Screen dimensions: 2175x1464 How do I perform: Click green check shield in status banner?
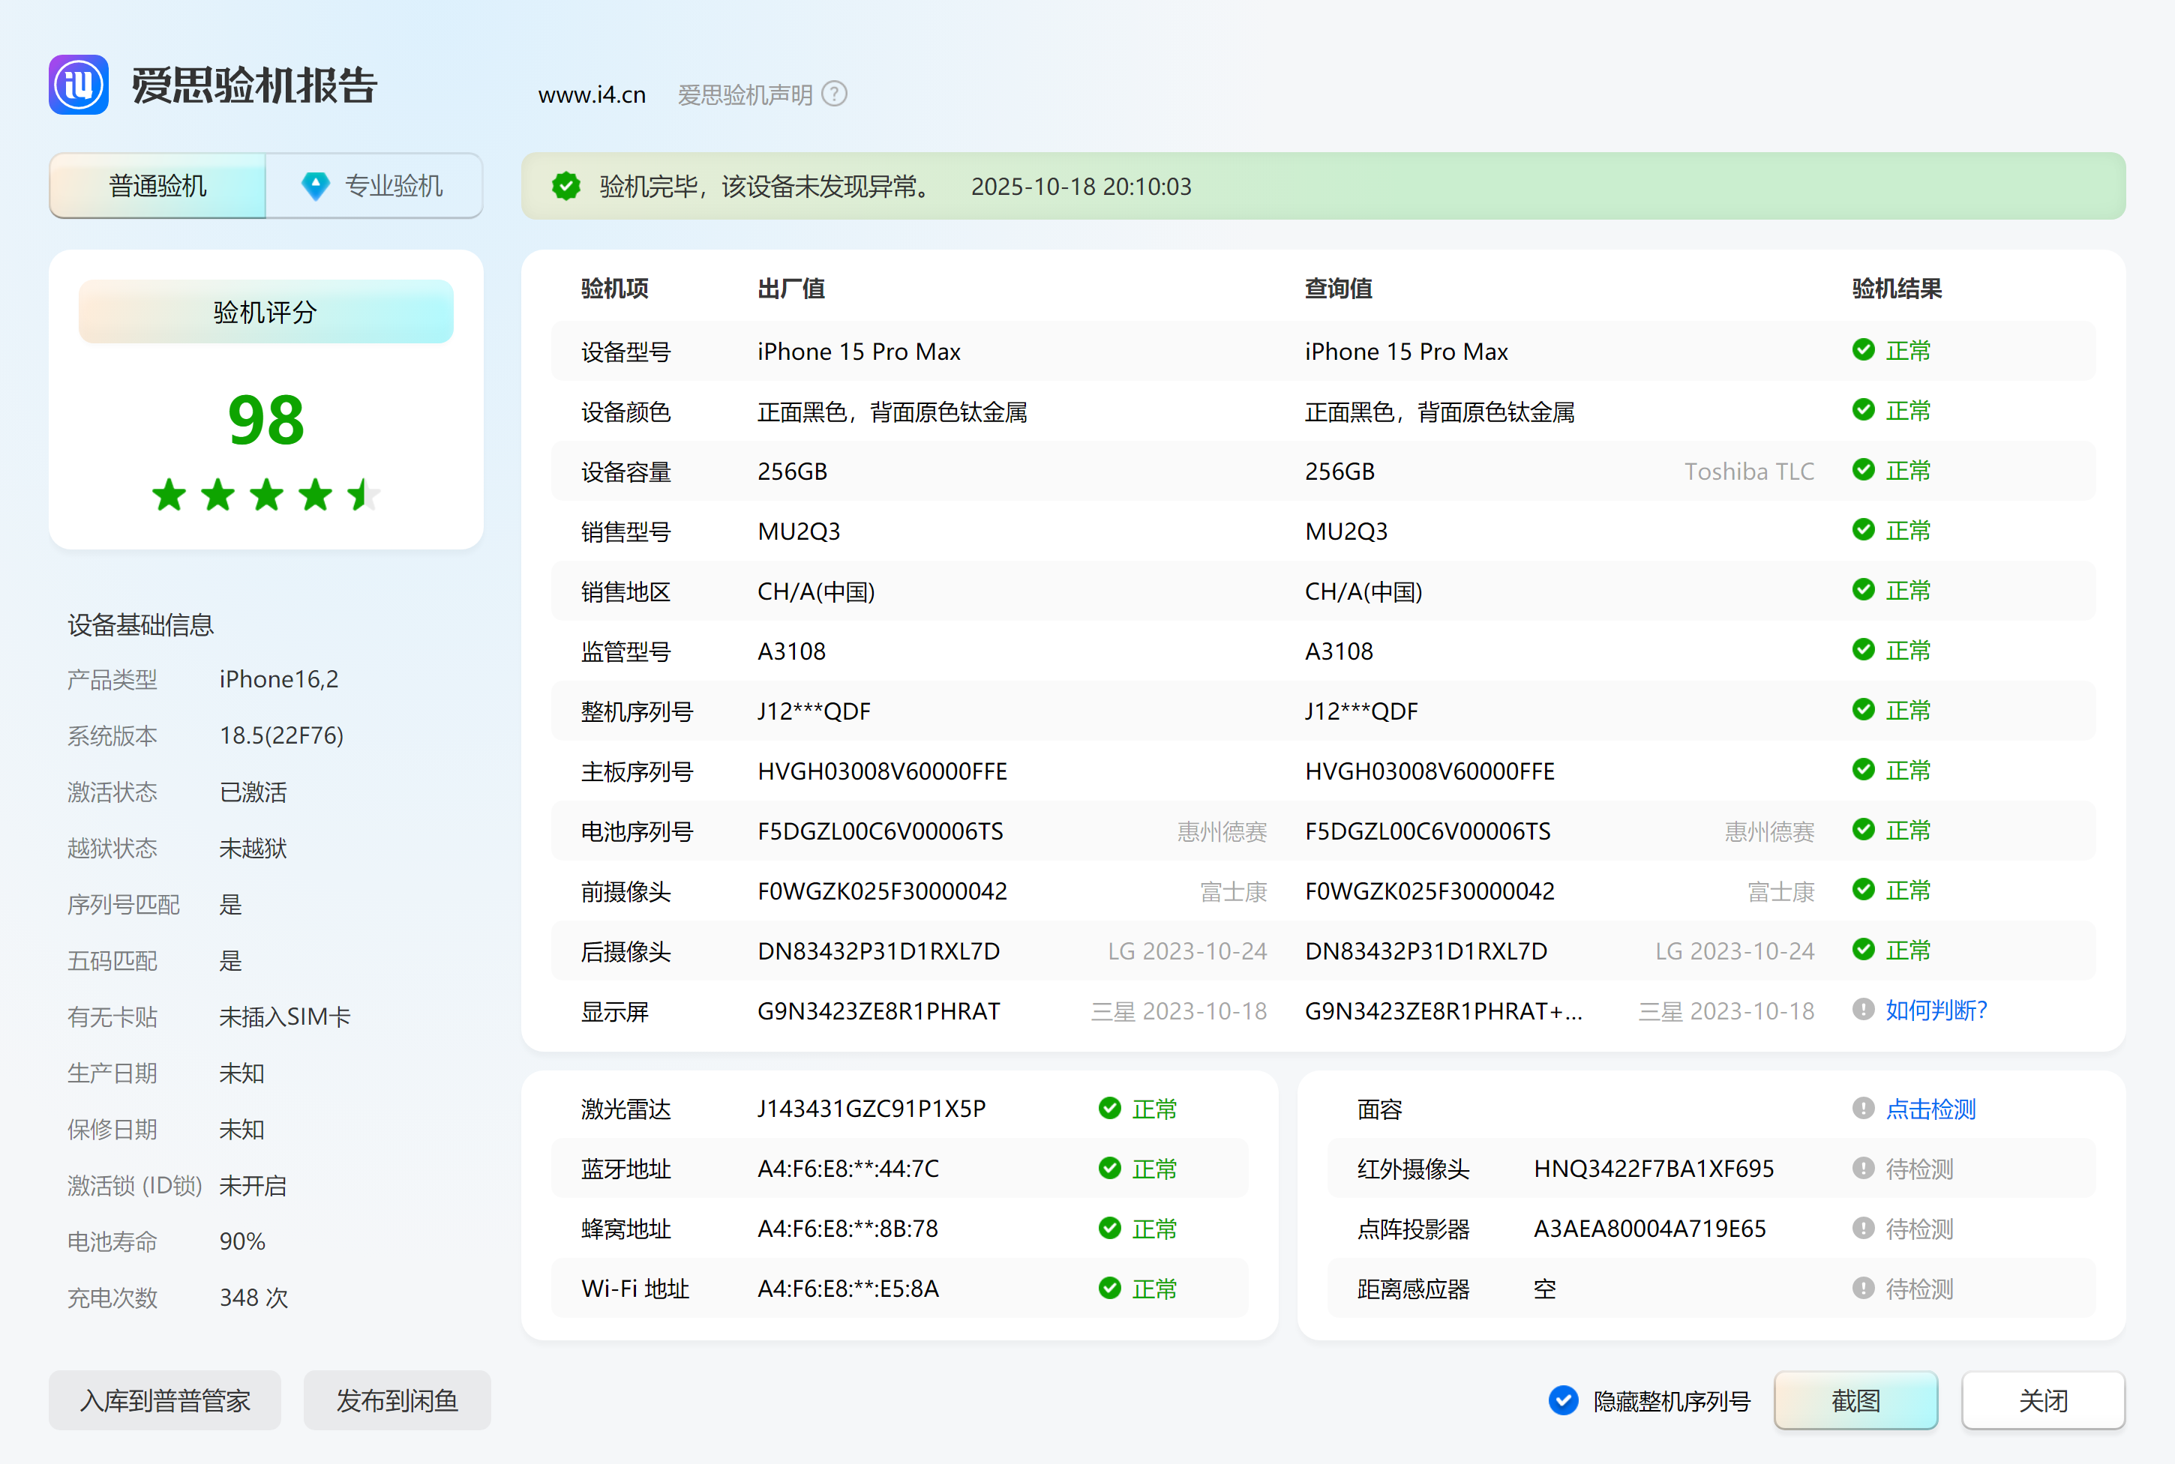pos(566,187)
